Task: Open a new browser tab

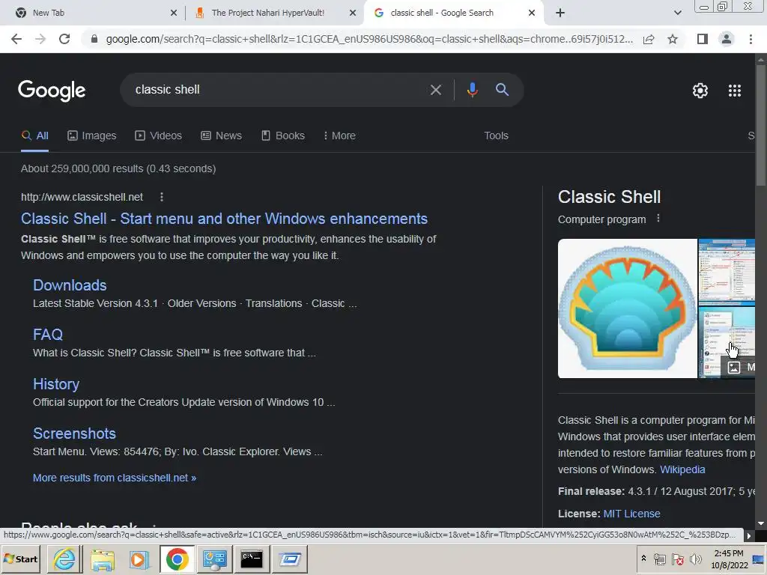Action: pos(560,13)
